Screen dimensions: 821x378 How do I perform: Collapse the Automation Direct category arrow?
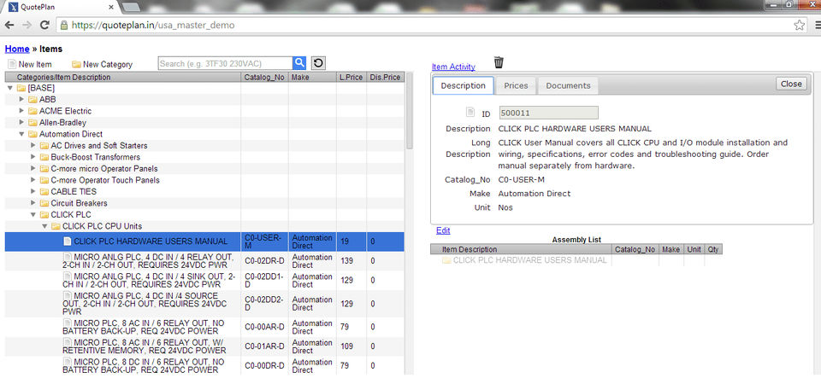[21, 134]
